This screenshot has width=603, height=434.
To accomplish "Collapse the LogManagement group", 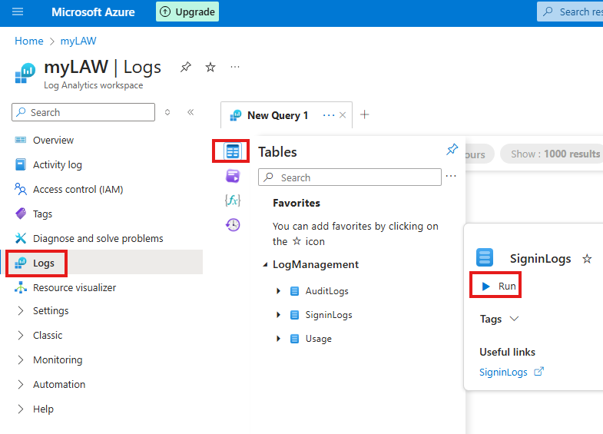I will 265,265.
